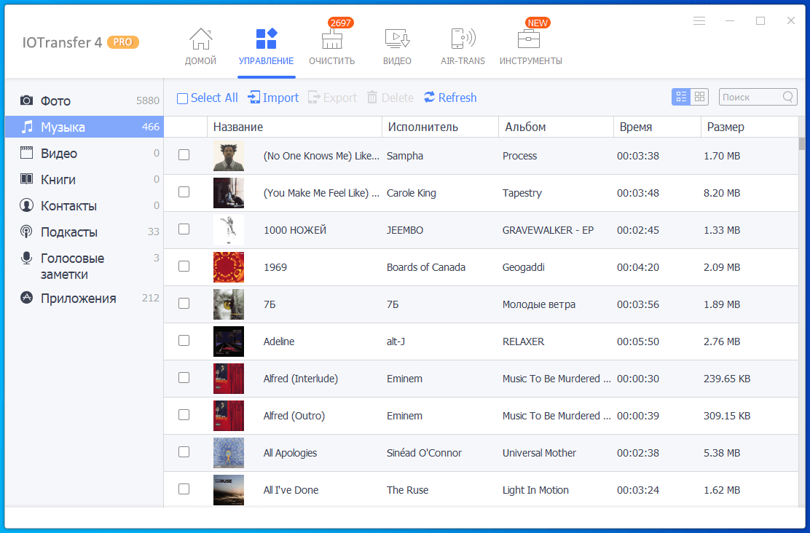
Task: Click the clapperboard icon for Видео
Action: pos(26,153)
